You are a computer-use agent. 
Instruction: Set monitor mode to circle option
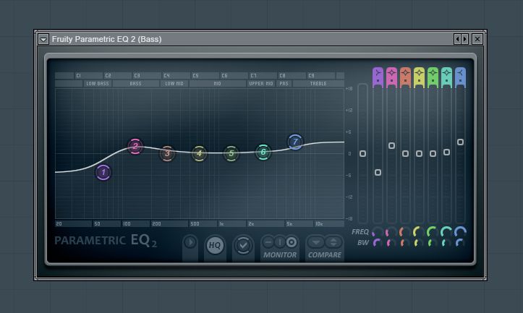point(292,242)
